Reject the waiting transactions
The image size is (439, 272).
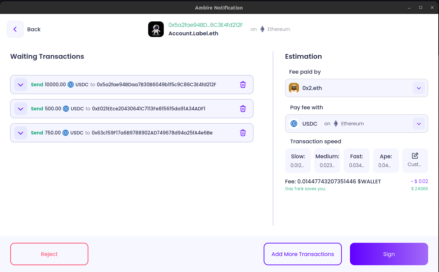(x=49, y=254)
